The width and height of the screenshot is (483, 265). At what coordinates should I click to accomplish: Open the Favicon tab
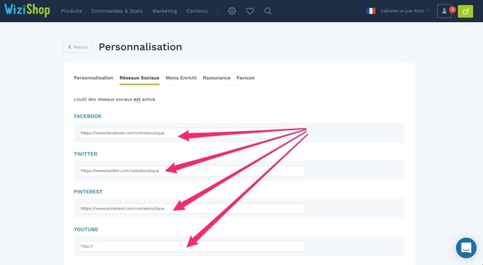tap(246, 78)
